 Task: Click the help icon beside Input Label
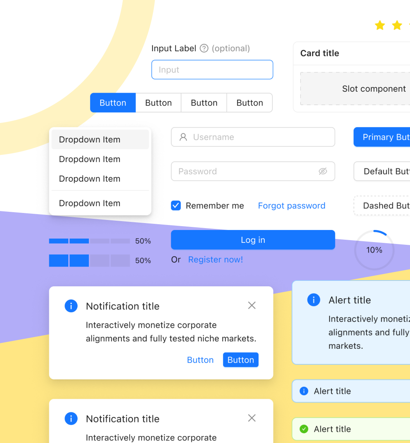tap(203, 48)
